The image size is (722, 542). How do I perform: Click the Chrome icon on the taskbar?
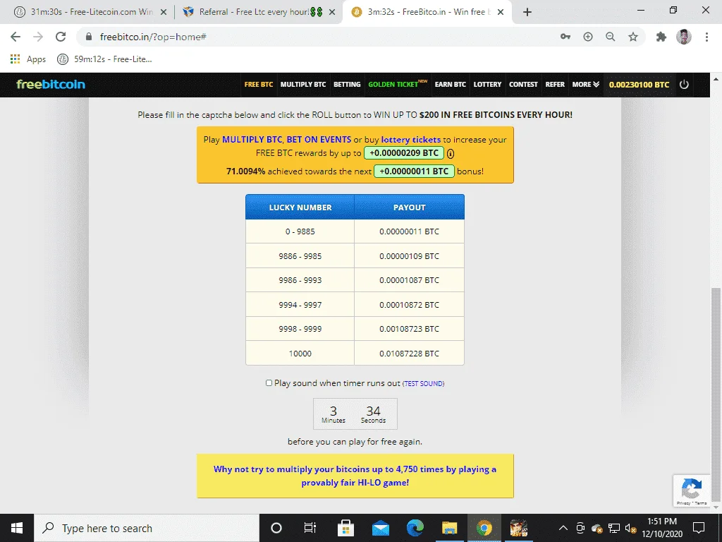pos(484,528)
